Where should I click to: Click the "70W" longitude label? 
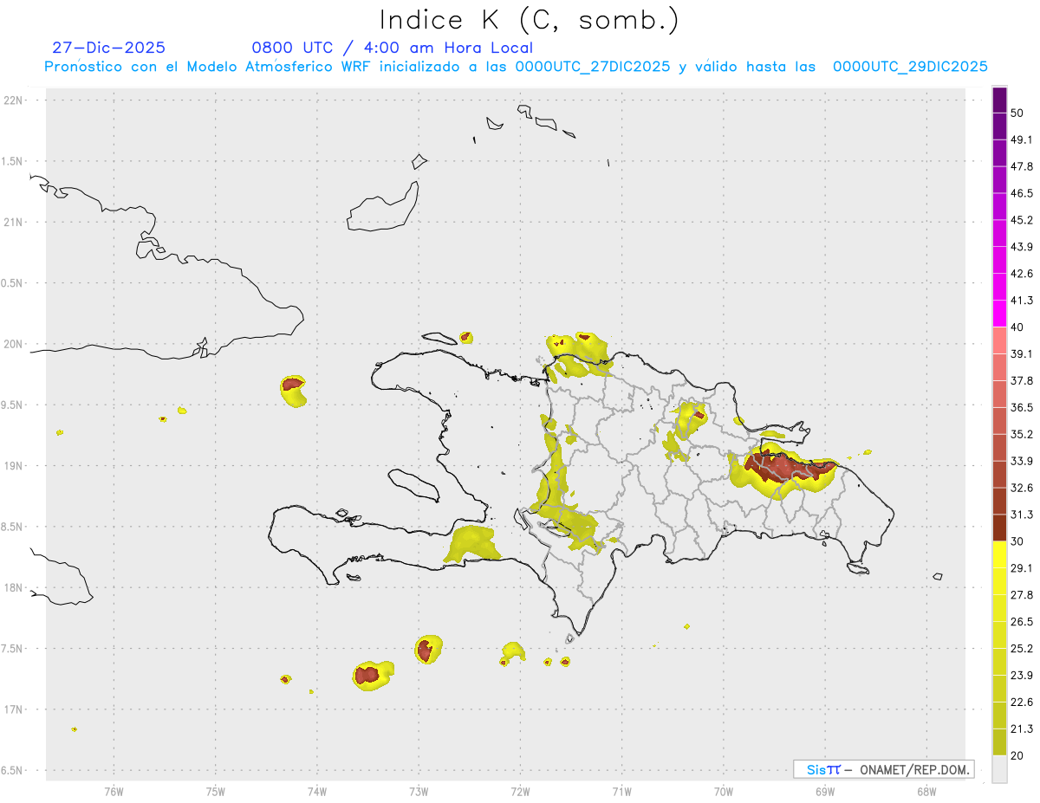click(724, 791)
